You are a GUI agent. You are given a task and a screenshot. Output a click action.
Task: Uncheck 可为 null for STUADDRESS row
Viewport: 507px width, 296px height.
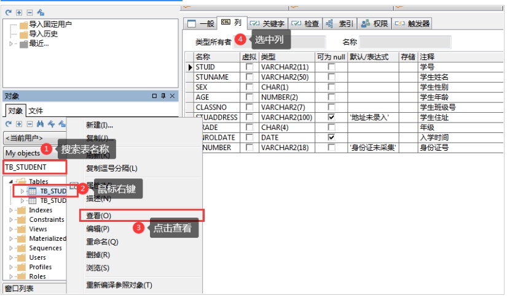pyautogui.click(x=331, y=118)
